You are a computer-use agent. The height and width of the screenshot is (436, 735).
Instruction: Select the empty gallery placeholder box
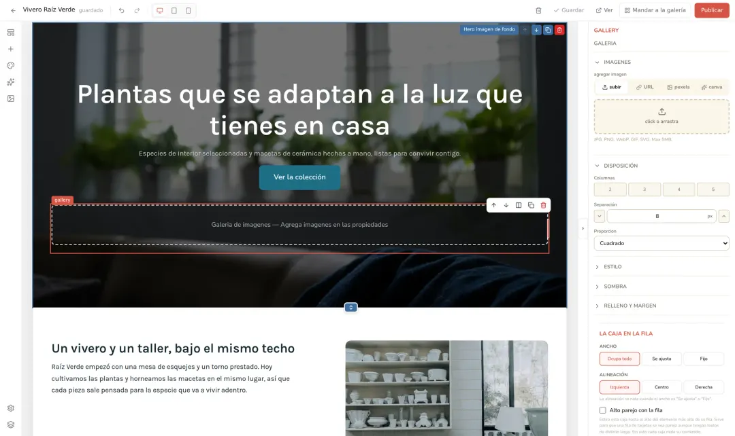coord(299,225)
